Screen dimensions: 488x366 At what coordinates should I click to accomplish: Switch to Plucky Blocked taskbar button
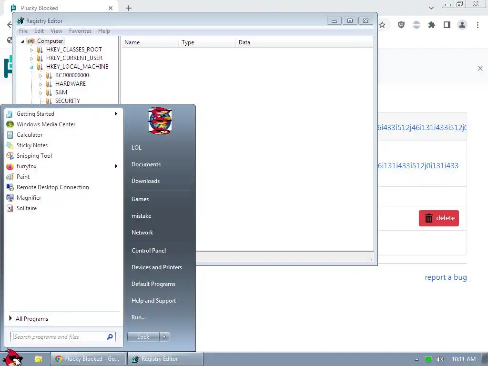[x=88, y=359]
